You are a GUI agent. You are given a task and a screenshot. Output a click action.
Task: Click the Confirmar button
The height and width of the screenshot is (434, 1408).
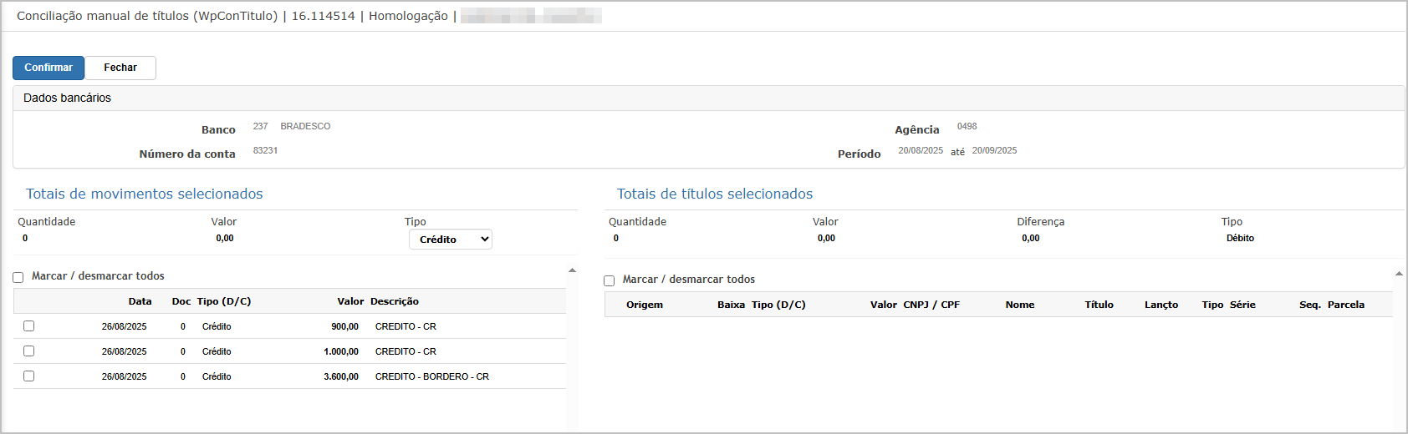48,68
